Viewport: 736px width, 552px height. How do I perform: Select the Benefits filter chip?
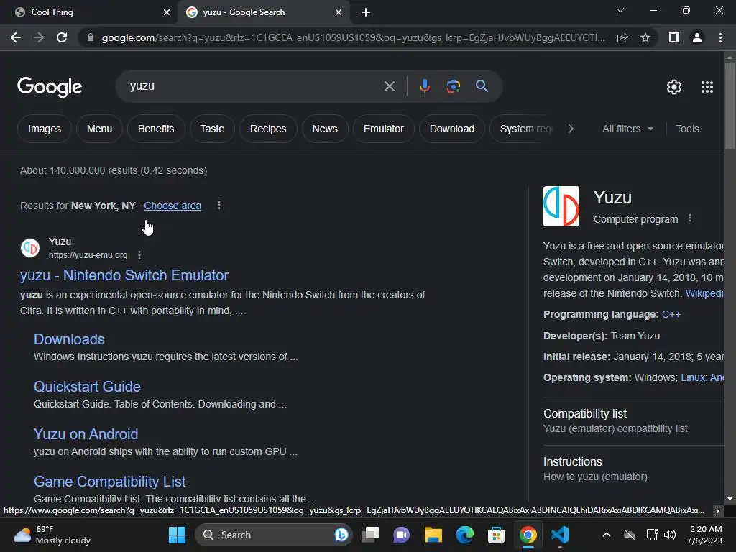pyautogui.click(x=156, y=129)
